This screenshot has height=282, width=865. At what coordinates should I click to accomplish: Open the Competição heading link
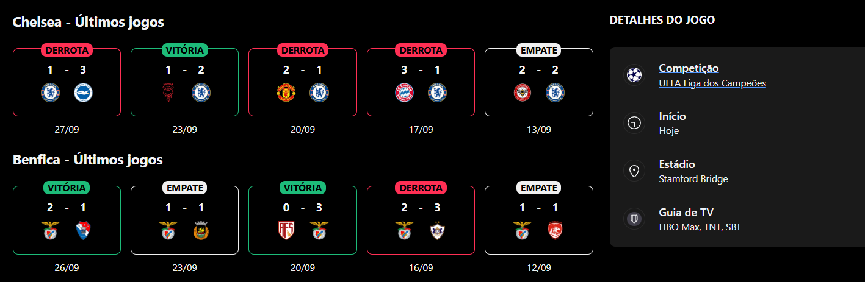(x=689, y=68)
